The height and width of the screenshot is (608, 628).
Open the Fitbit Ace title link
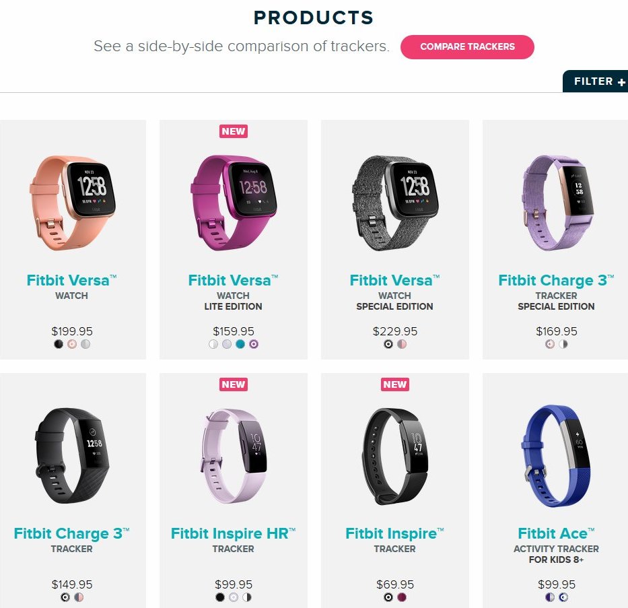[556, 533]
